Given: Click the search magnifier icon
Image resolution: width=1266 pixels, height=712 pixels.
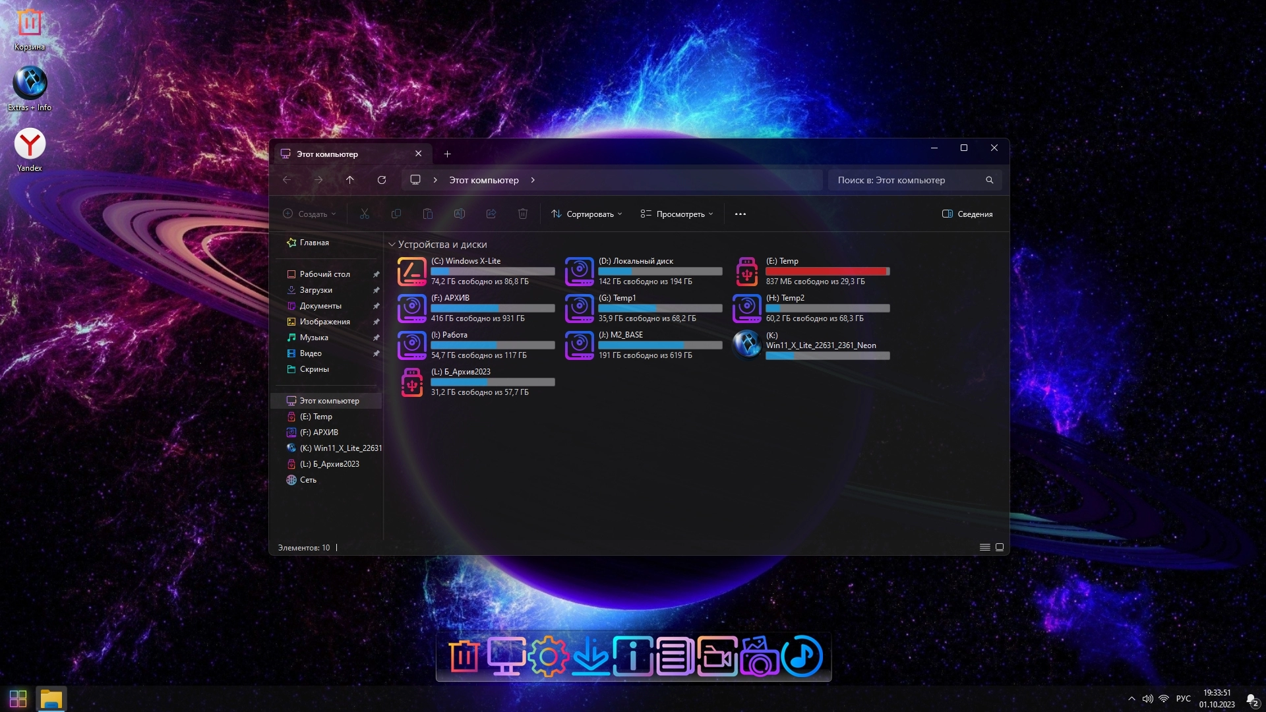Looking at the screenshot, I should 989,180.
